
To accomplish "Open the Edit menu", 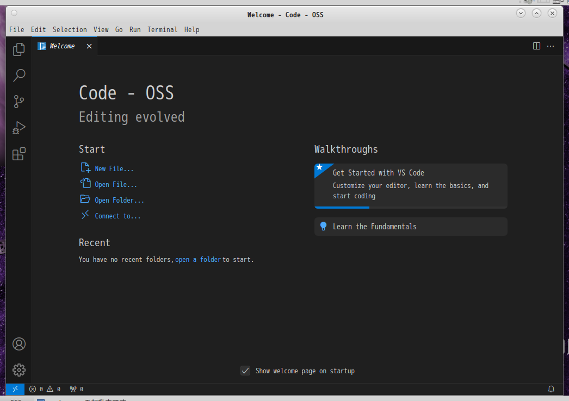I will (x=39, y=30).
